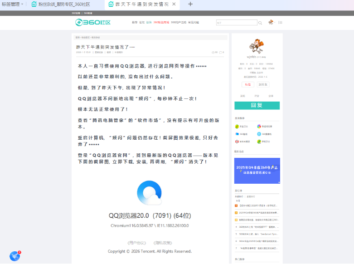
Task: Close the 昨天下午遇到突发情况 tab
Action: 174,4
